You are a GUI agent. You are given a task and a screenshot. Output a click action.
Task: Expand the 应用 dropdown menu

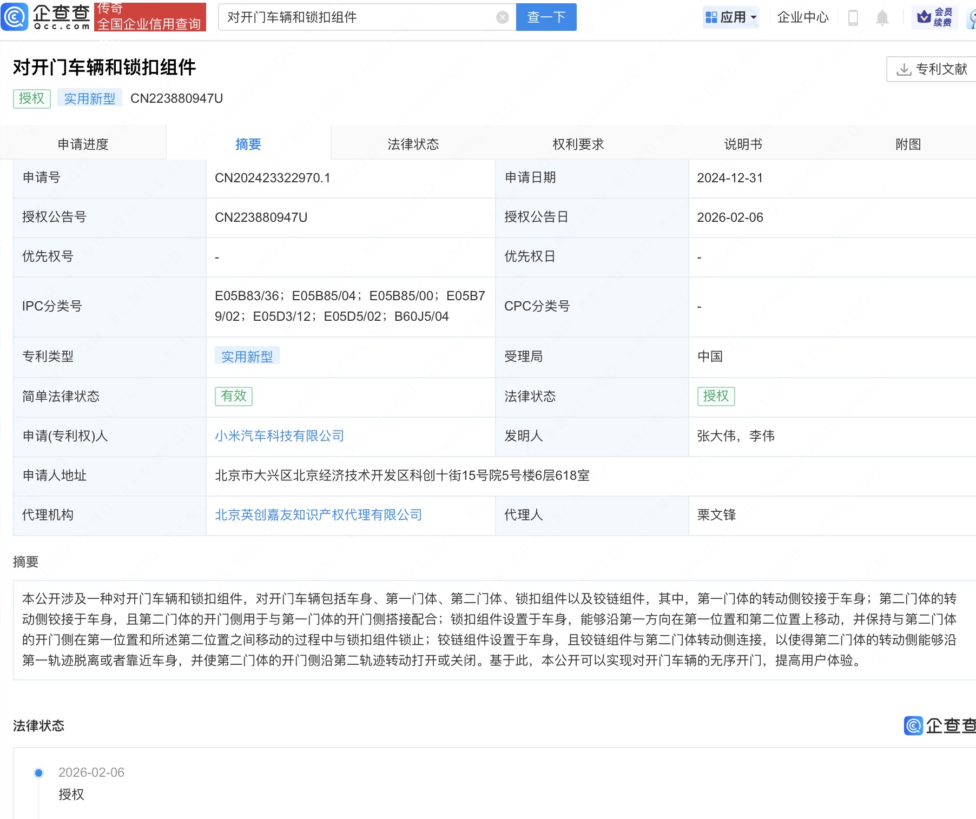click(753, 17)
